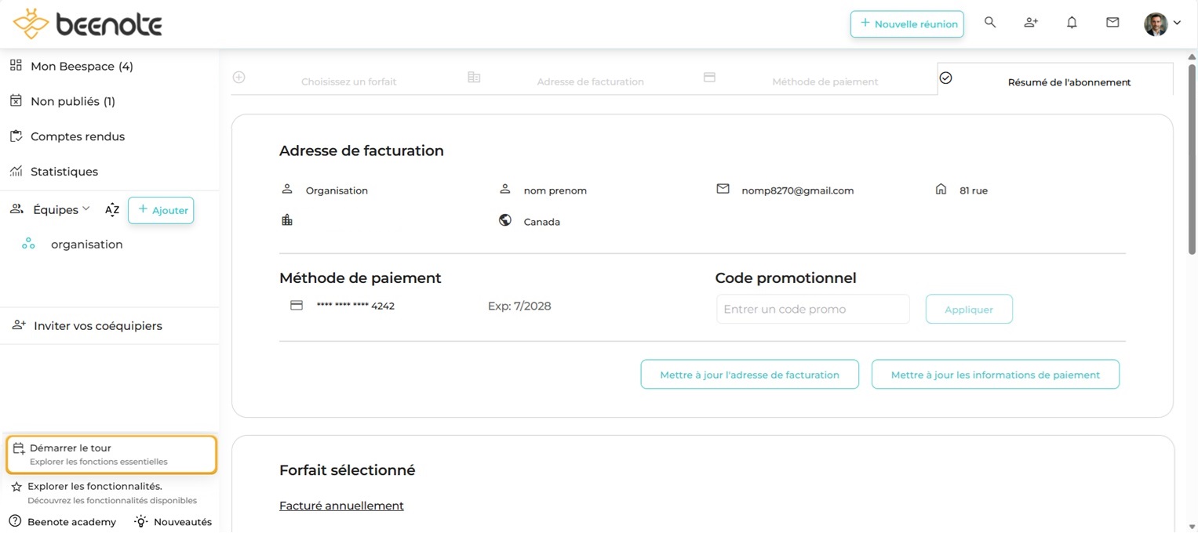Apply promo code with Appliquer button
Image resolution: width=1198 pixels, height=533 pixels.
[x=969, y=309]
